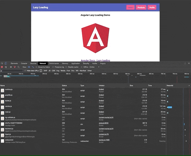This screenshot has width=191, height=156.
Task: Enable the Preserve log checkbox
Action: click(53, 67)
